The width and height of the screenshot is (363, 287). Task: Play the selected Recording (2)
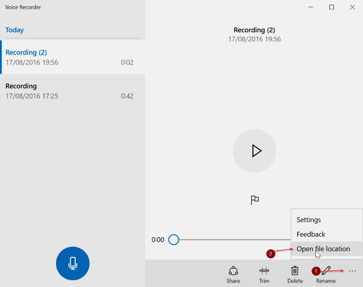[255, 151]
